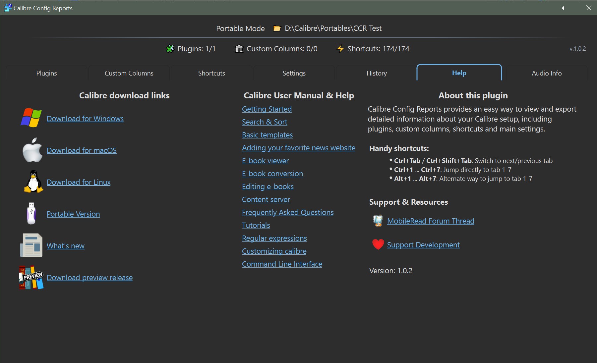Image resolution: width=597 pixels, height=363 pixels.
Task: Click the Linux penguin icon
Action: 33,181
